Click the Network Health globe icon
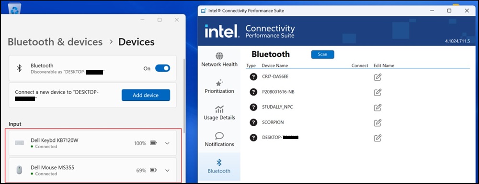 [x=219, y=56]
